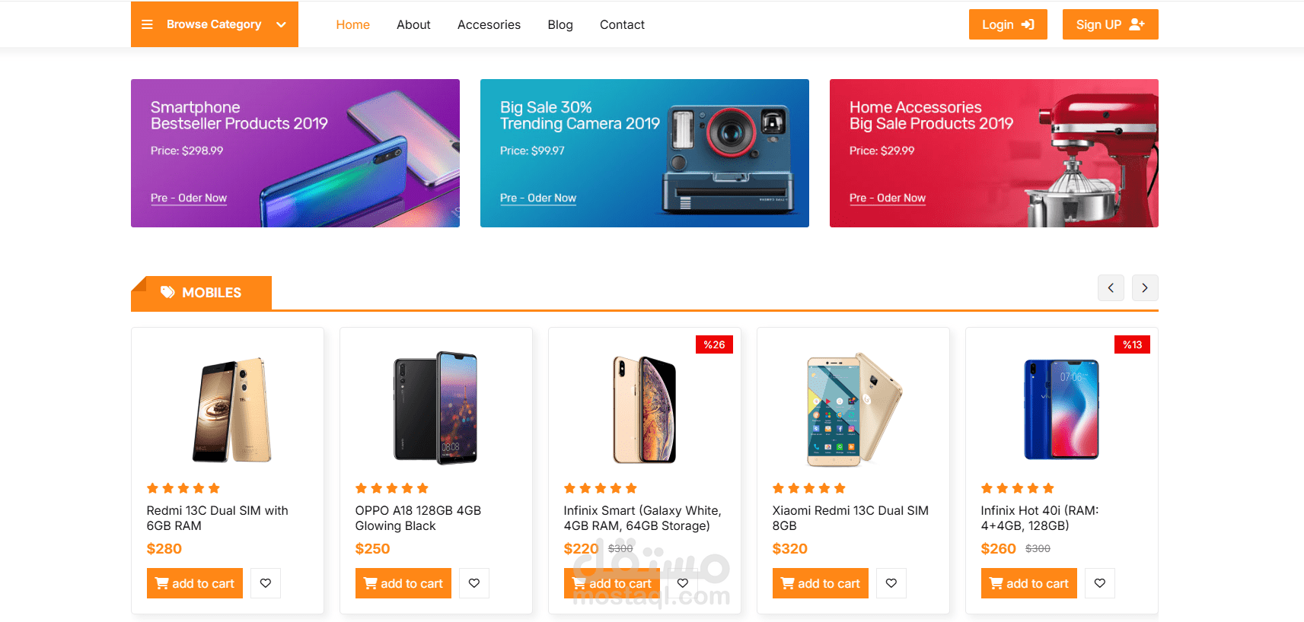Go to next mobiles carousel slide
1304x622 pixels.
tap(1144, 288)
